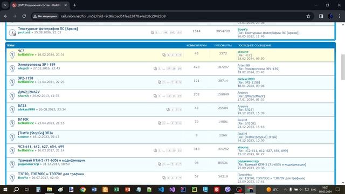Open the ВЛ23 topic
The width and height of the screenshot is (345, 194).
click(x=22, y=106)
